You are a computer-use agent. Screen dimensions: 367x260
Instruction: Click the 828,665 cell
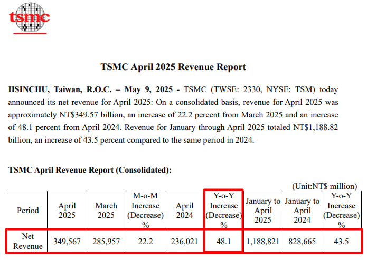[x=302, y=242]
